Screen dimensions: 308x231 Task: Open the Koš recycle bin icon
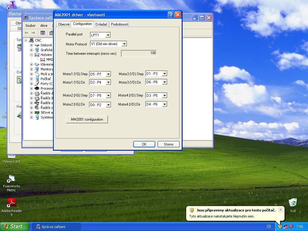click(x=293, y=202)
